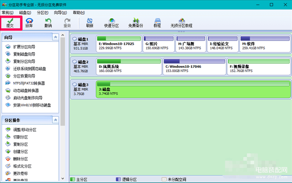Click the 格式化分区 icon
Viewport: 292px width, 183px height.
pos(8,166)
